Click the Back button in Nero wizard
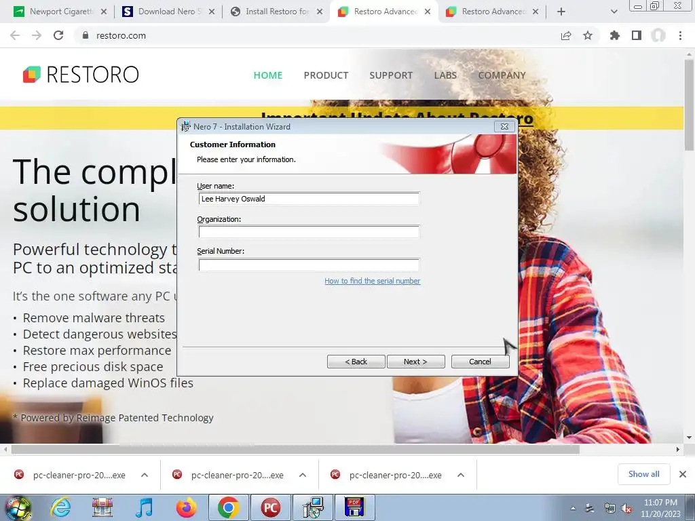The image size is (695, 521). click(356, 362)
